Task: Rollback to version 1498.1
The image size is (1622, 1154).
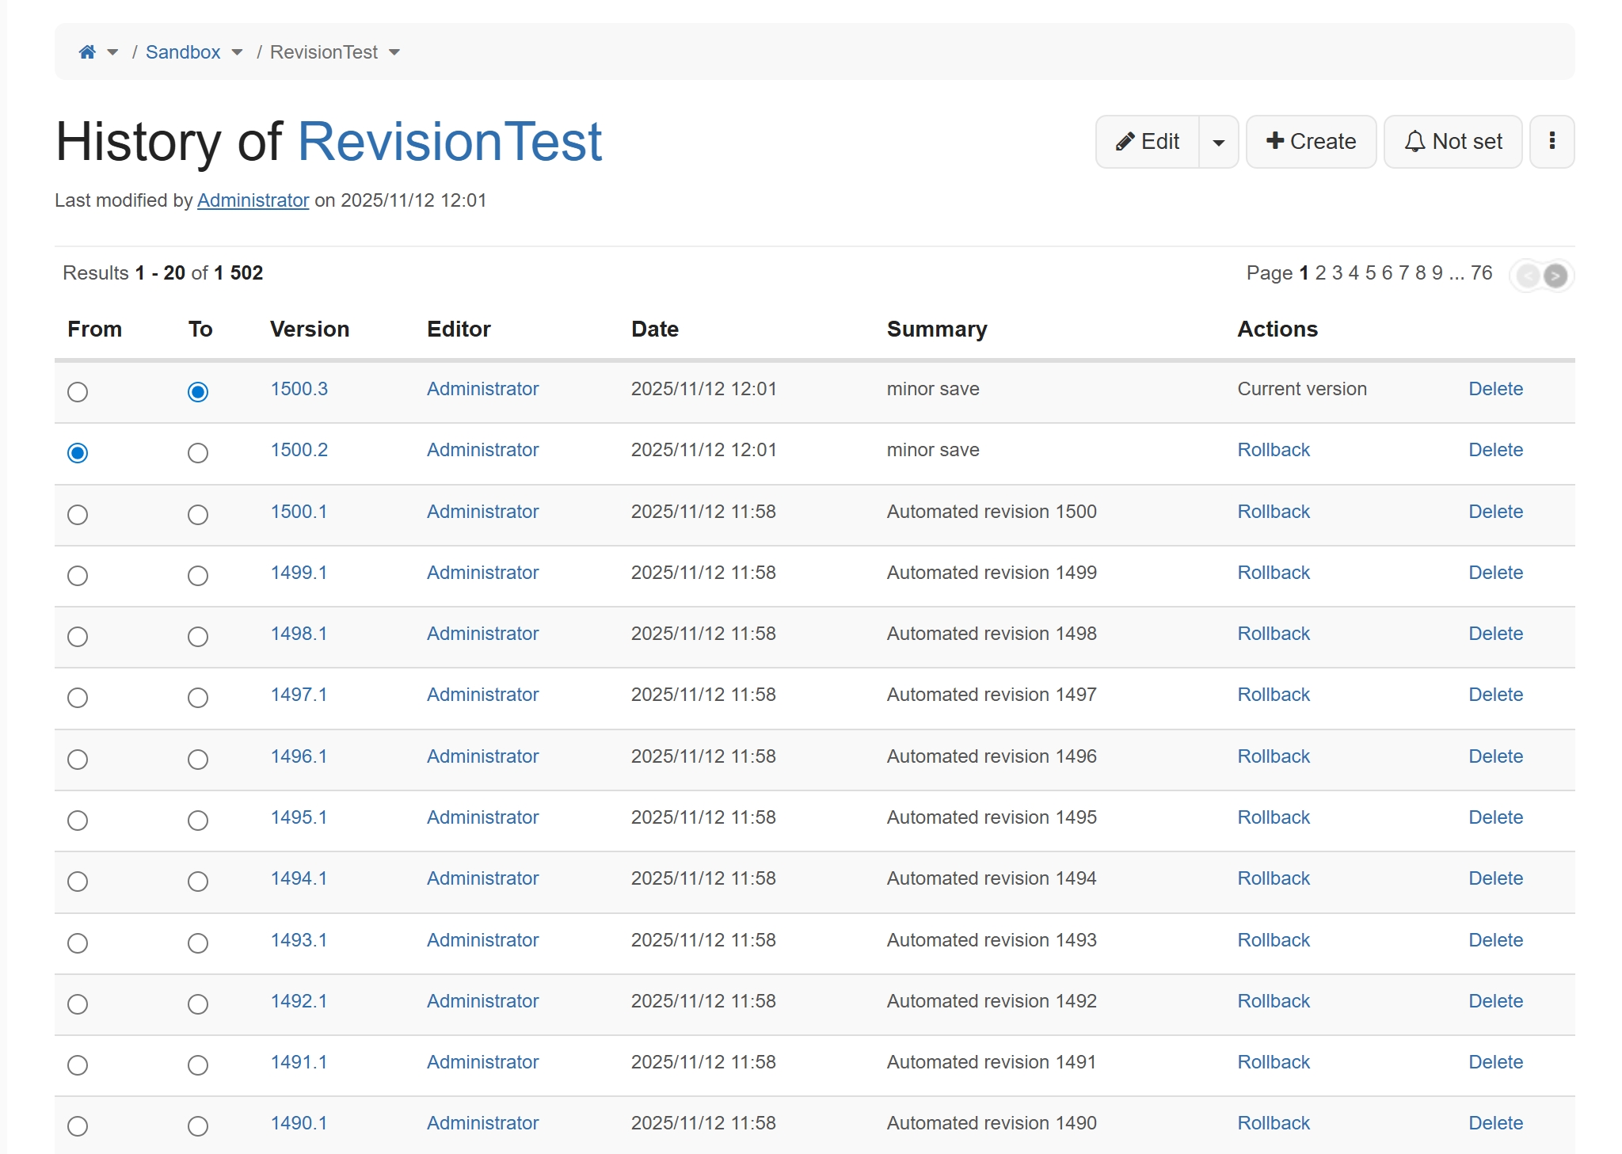Action: coord(1273,634)
